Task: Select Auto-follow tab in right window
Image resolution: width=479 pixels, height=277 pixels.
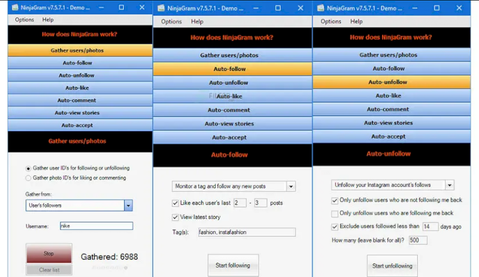Action: 392,69
